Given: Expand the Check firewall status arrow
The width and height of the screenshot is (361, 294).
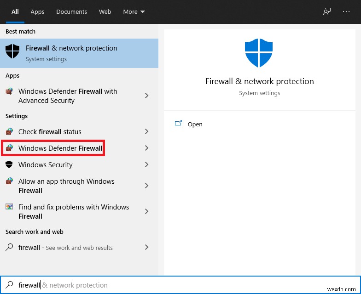Looking at the screenshot, I should [x=146, y=132].
